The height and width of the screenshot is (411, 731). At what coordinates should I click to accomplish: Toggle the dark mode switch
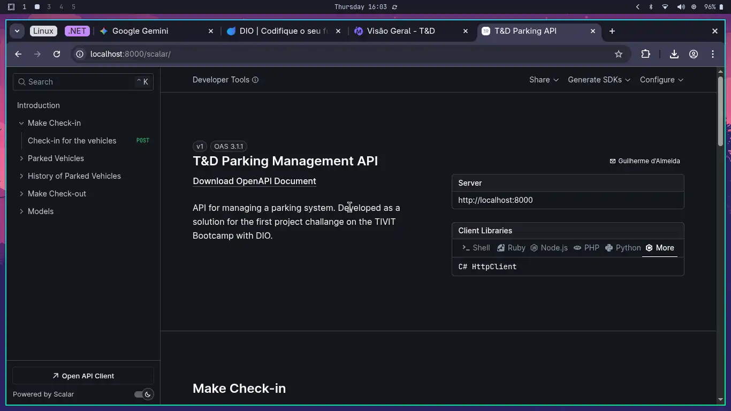[143, 394]
